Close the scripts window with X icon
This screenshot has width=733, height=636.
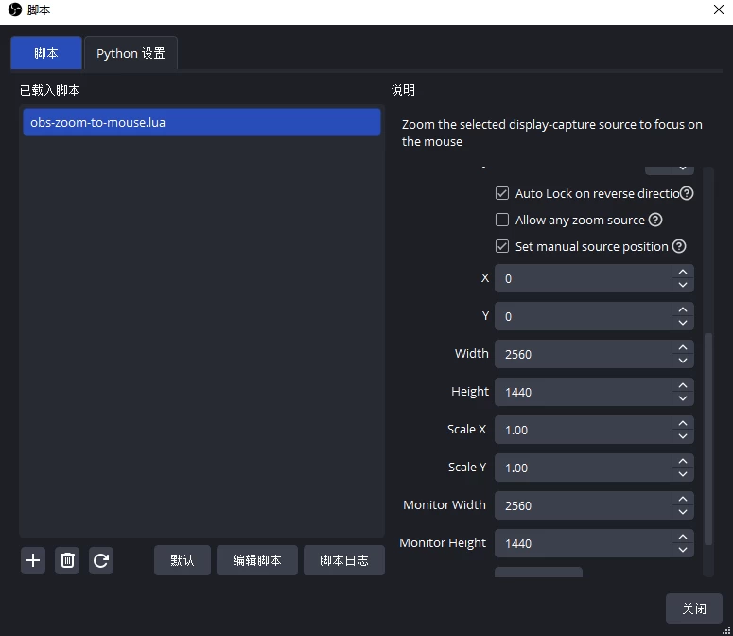[x=718, y=10]
